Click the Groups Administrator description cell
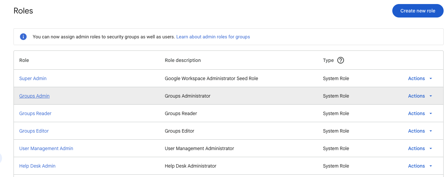 187,96
